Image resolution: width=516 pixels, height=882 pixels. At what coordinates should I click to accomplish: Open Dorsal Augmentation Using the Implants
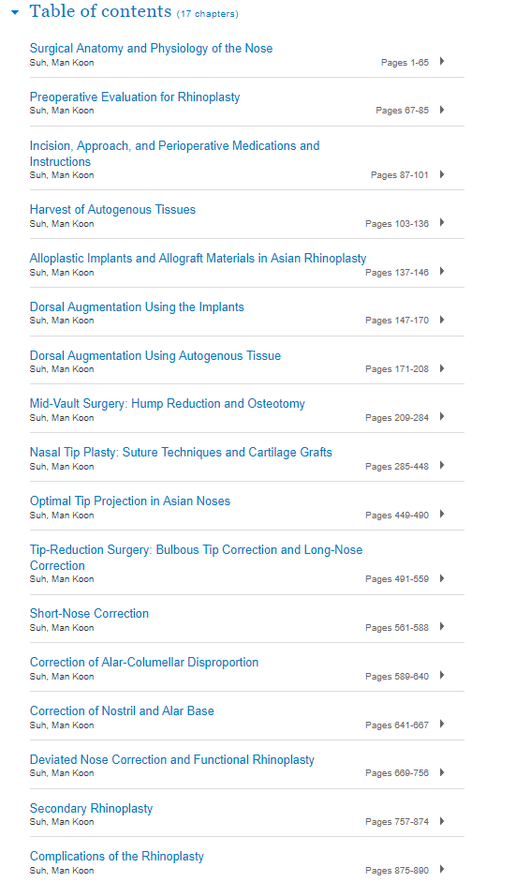[137, 307]
